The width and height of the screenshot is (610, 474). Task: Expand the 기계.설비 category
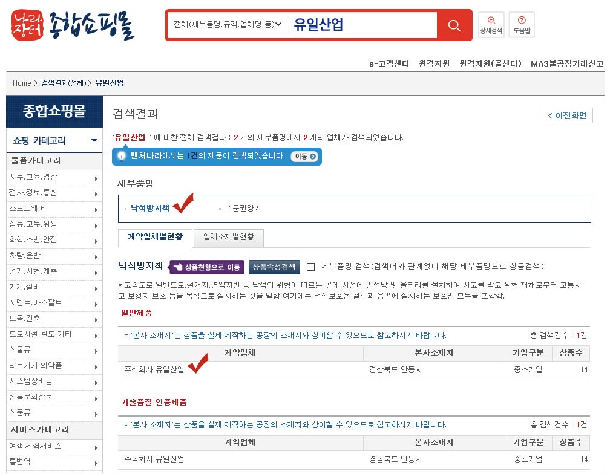coord(54,288)
